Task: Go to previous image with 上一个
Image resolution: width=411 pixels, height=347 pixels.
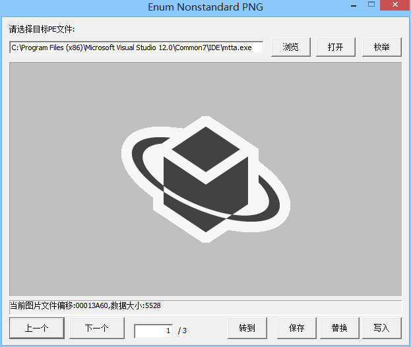Action: pyautogui.click(x=37, y=328)
